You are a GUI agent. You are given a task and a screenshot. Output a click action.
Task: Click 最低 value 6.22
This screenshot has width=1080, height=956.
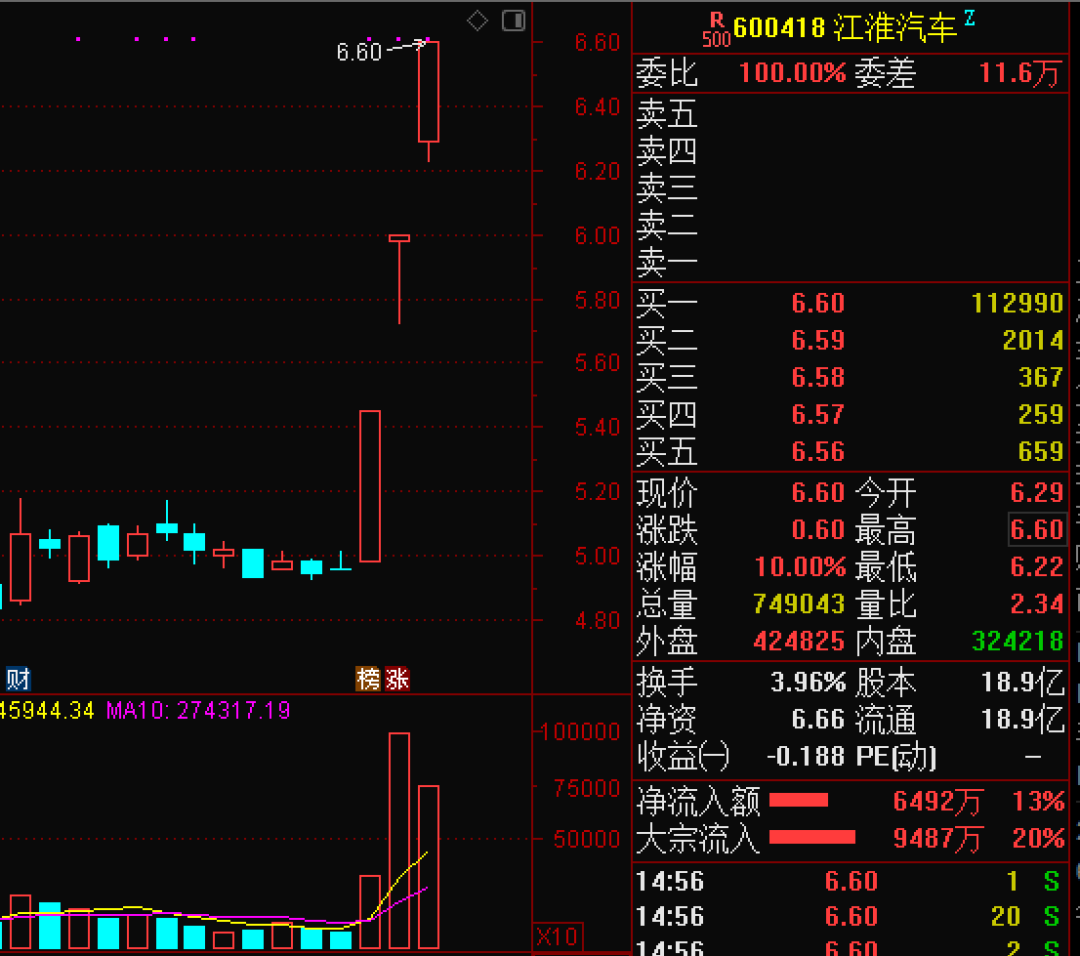coord(1037,566)
